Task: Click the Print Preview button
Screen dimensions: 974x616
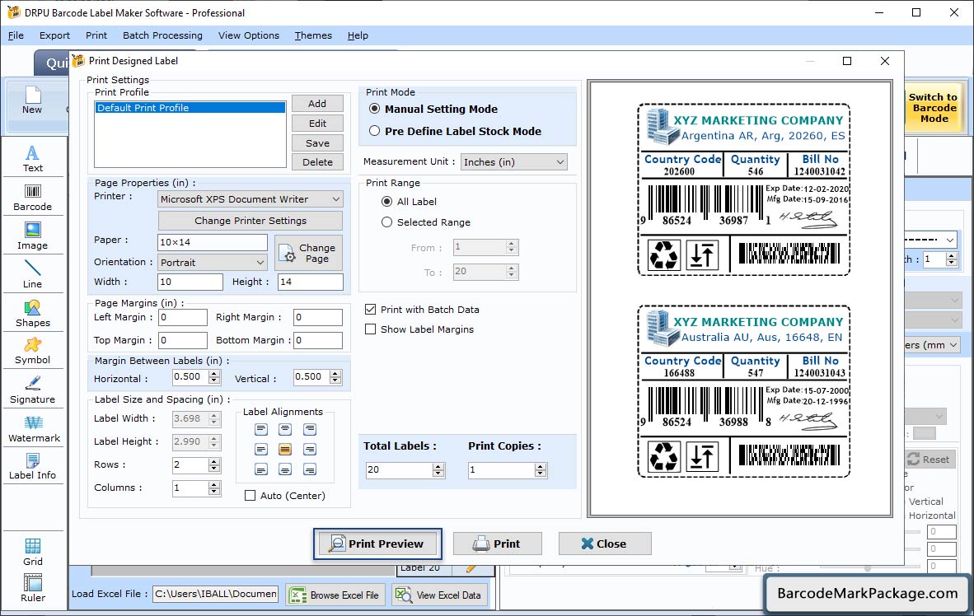Action: [377, 544]
